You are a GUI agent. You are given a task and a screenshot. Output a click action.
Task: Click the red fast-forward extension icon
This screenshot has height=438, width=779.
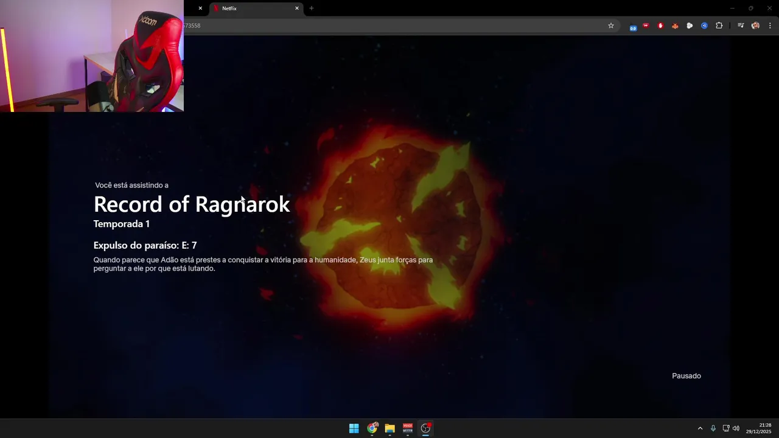click(646, 26)
